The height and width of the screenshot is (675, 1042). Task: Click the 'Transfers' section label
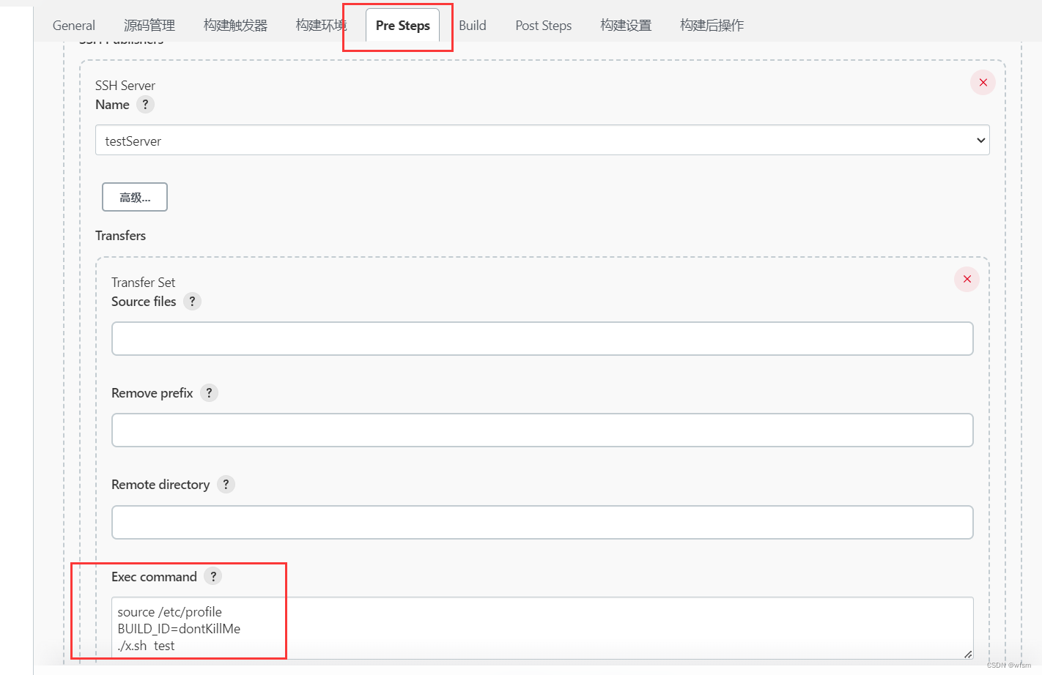click(x=121, y=236)
